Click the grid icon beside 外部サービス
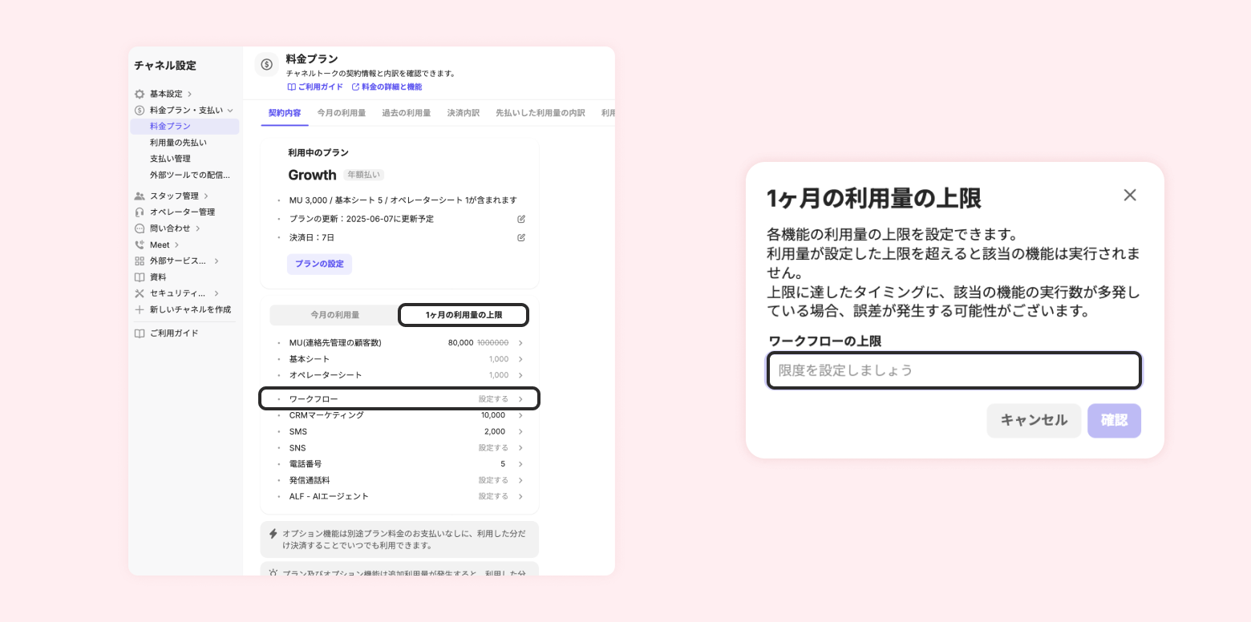Image resolution: width=1251 pixels, height=622 pixels. tap(140, 261)
